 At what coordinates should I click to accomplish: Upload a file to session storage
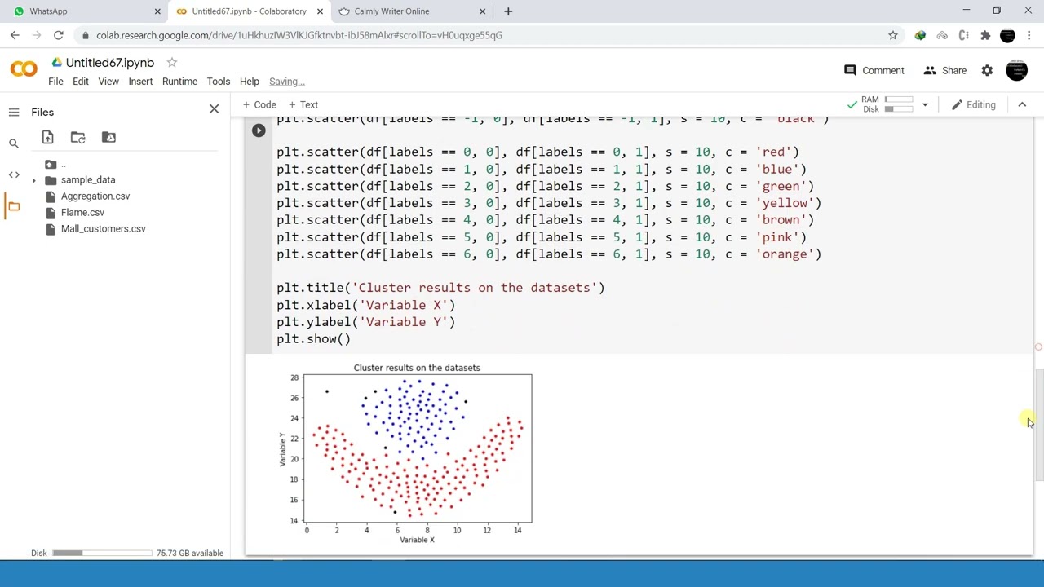[x=47, y=137]
